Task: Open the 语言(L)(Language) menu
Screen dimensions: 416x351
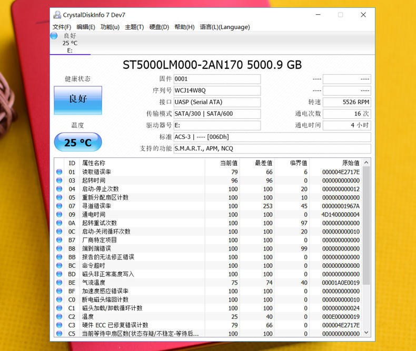Action: (x=225, y=27)
